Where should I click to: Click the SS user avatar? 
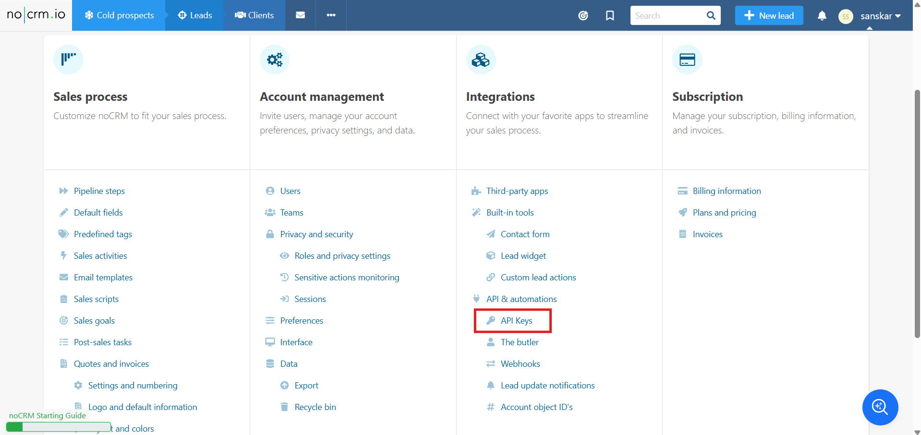click(846, 16)
